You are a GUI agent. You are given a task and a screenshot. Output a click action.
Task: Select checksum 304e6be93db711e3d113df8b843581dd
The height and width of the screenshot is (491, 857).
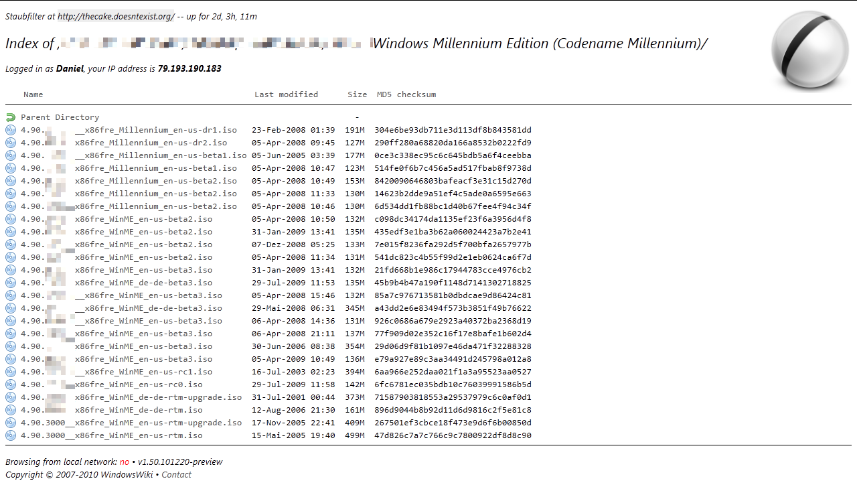[x=453, y=130]
